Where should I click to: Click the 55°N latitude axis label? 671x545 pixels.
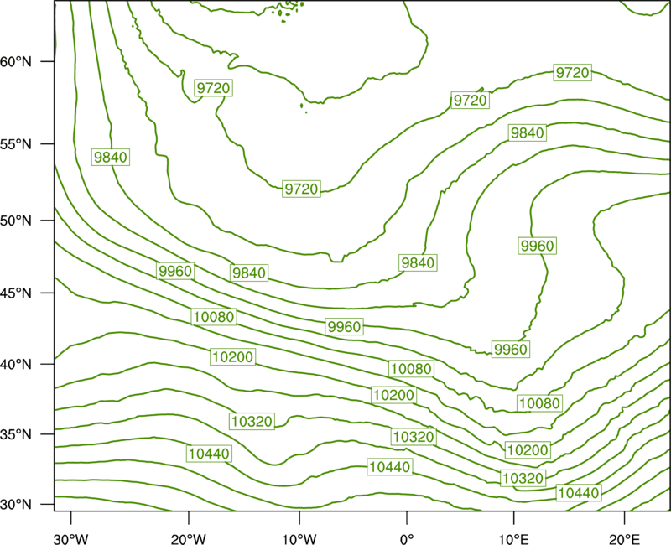point(16,144)
